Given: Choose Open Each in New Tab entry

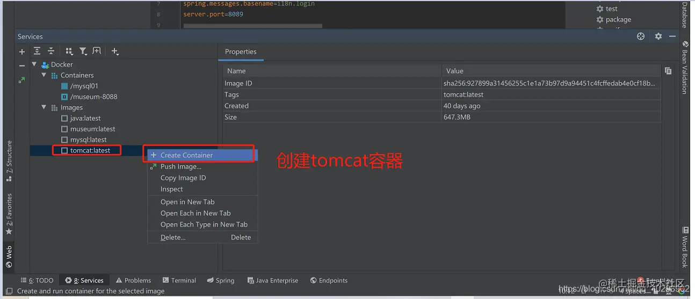Looking at the screenshot, I should [202, 213].
